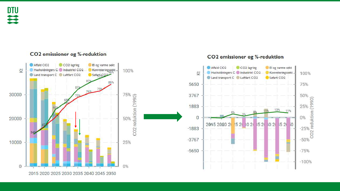Toggle Affald CO2 legend entry in right chart

tap(217, 68)
